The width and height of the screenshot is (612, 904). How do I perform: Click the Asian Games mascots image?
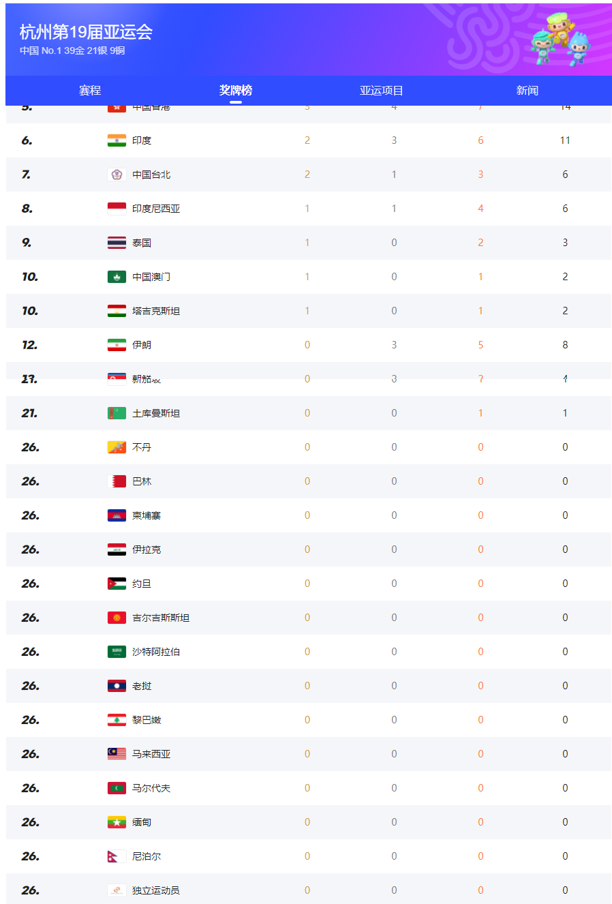tap(560, 40)
